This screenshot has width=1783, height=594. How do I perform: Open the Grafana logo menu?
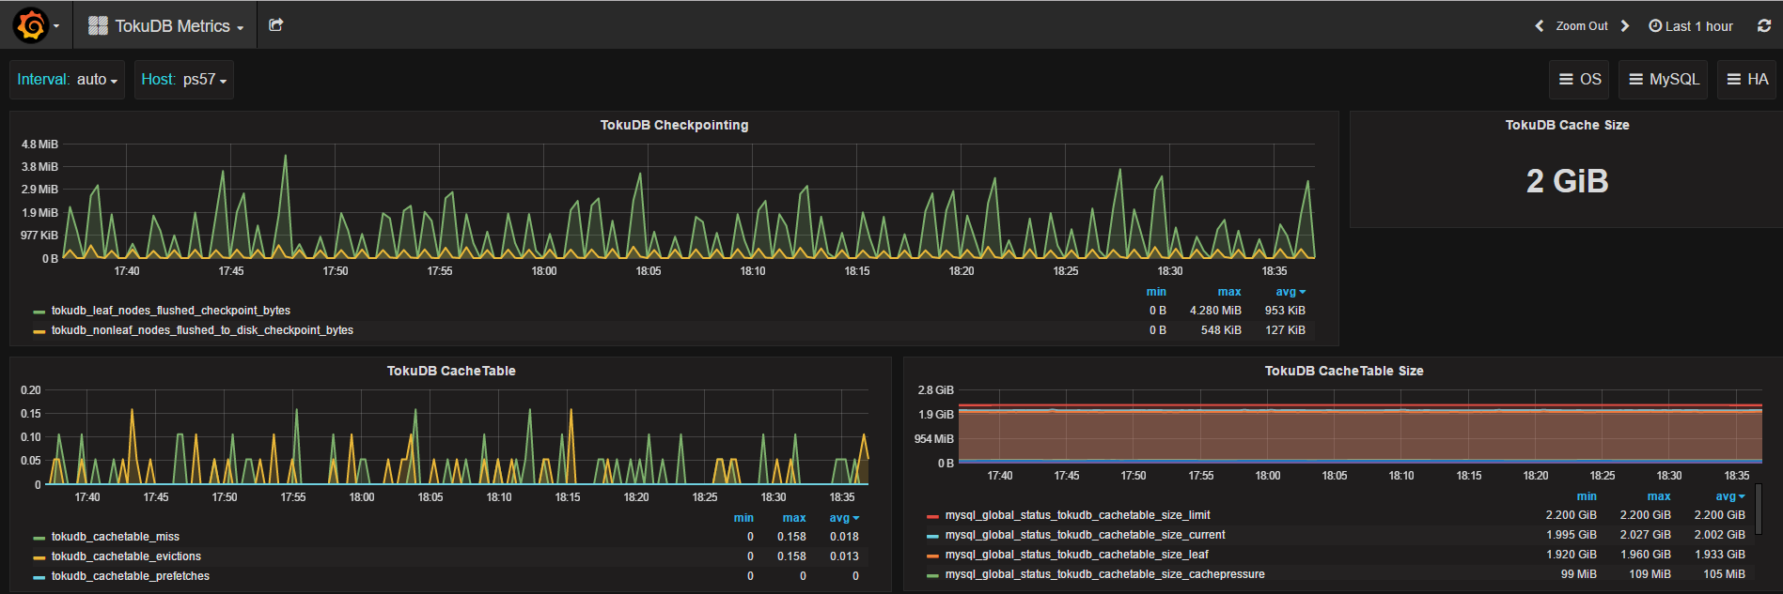[36, 25]
